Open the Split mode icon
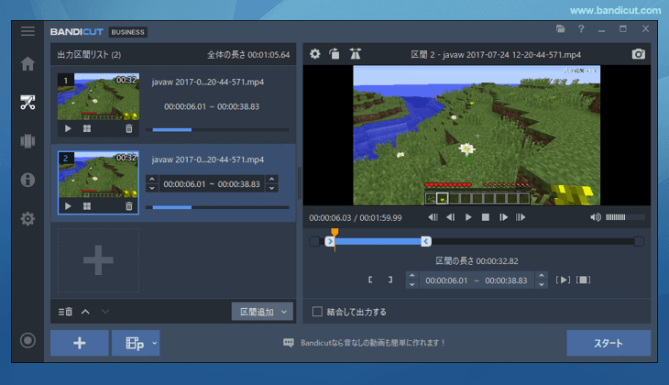 point(27,141)
